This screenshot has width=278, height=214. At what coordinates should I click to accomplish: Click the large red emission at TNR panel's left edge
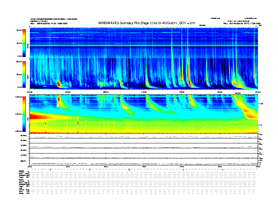point(38,117)
